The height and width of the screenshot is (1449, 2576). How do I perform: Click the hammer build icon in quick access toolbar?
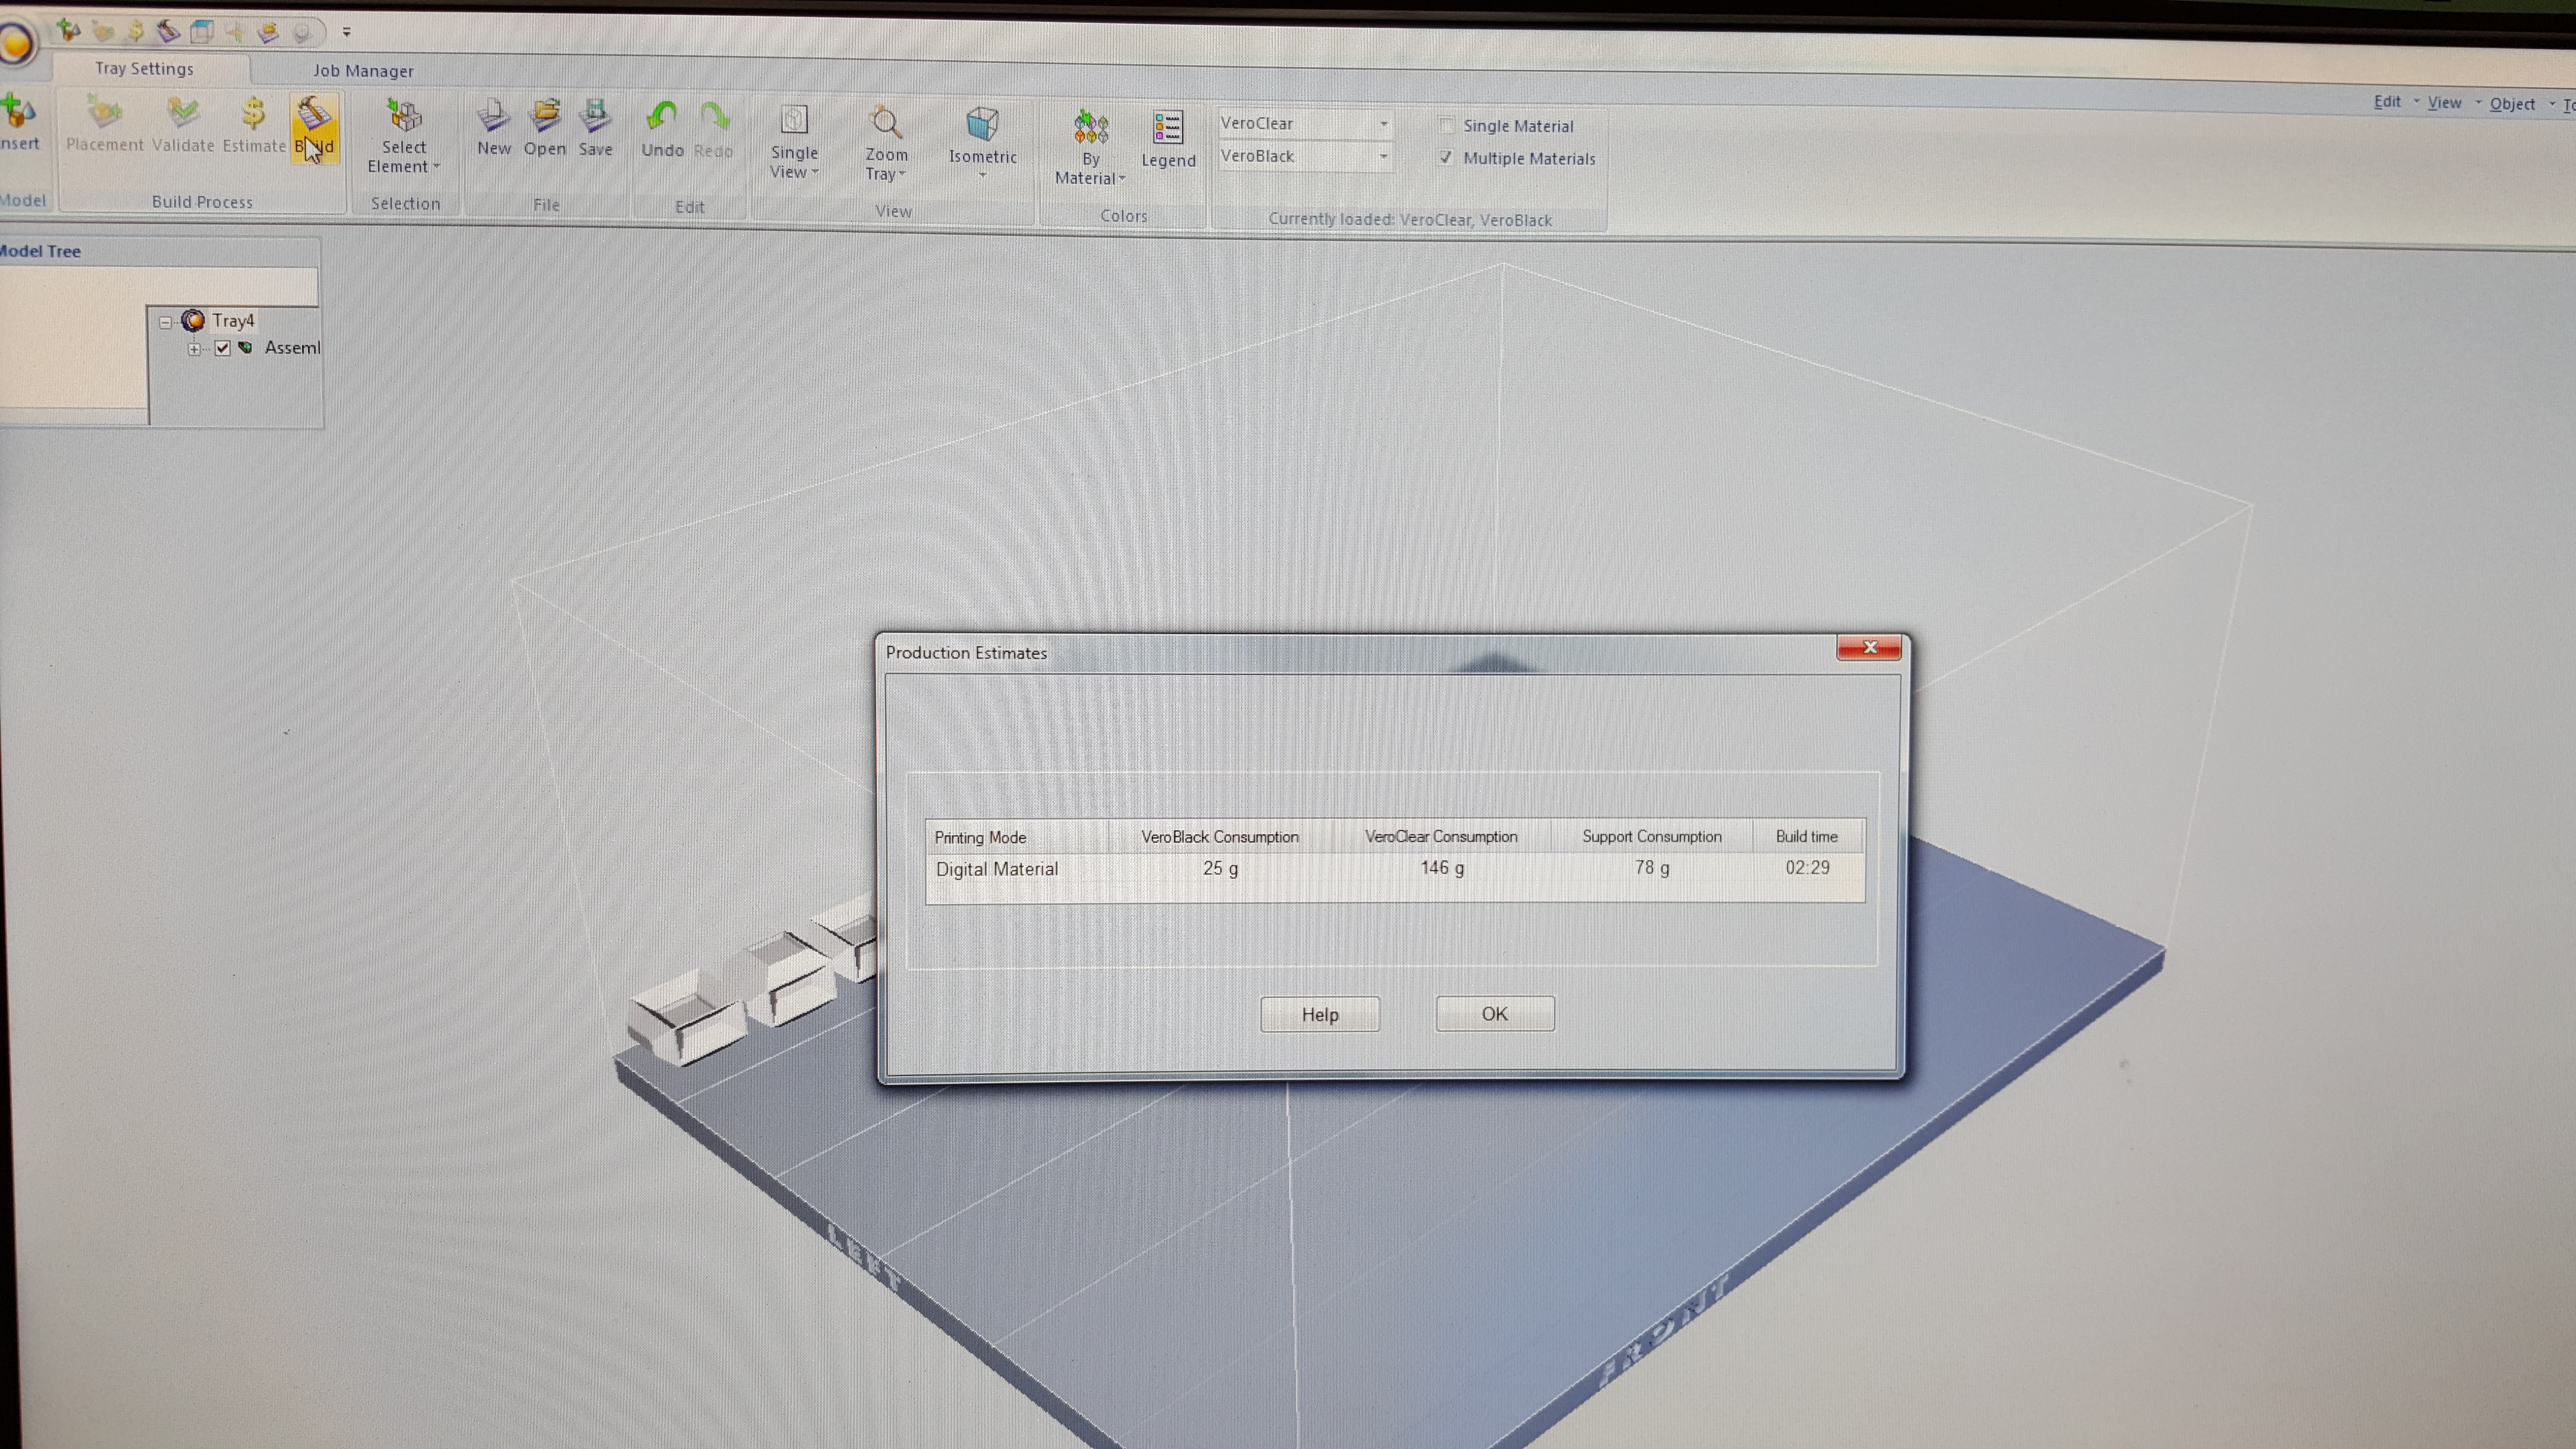click(168, 31)
